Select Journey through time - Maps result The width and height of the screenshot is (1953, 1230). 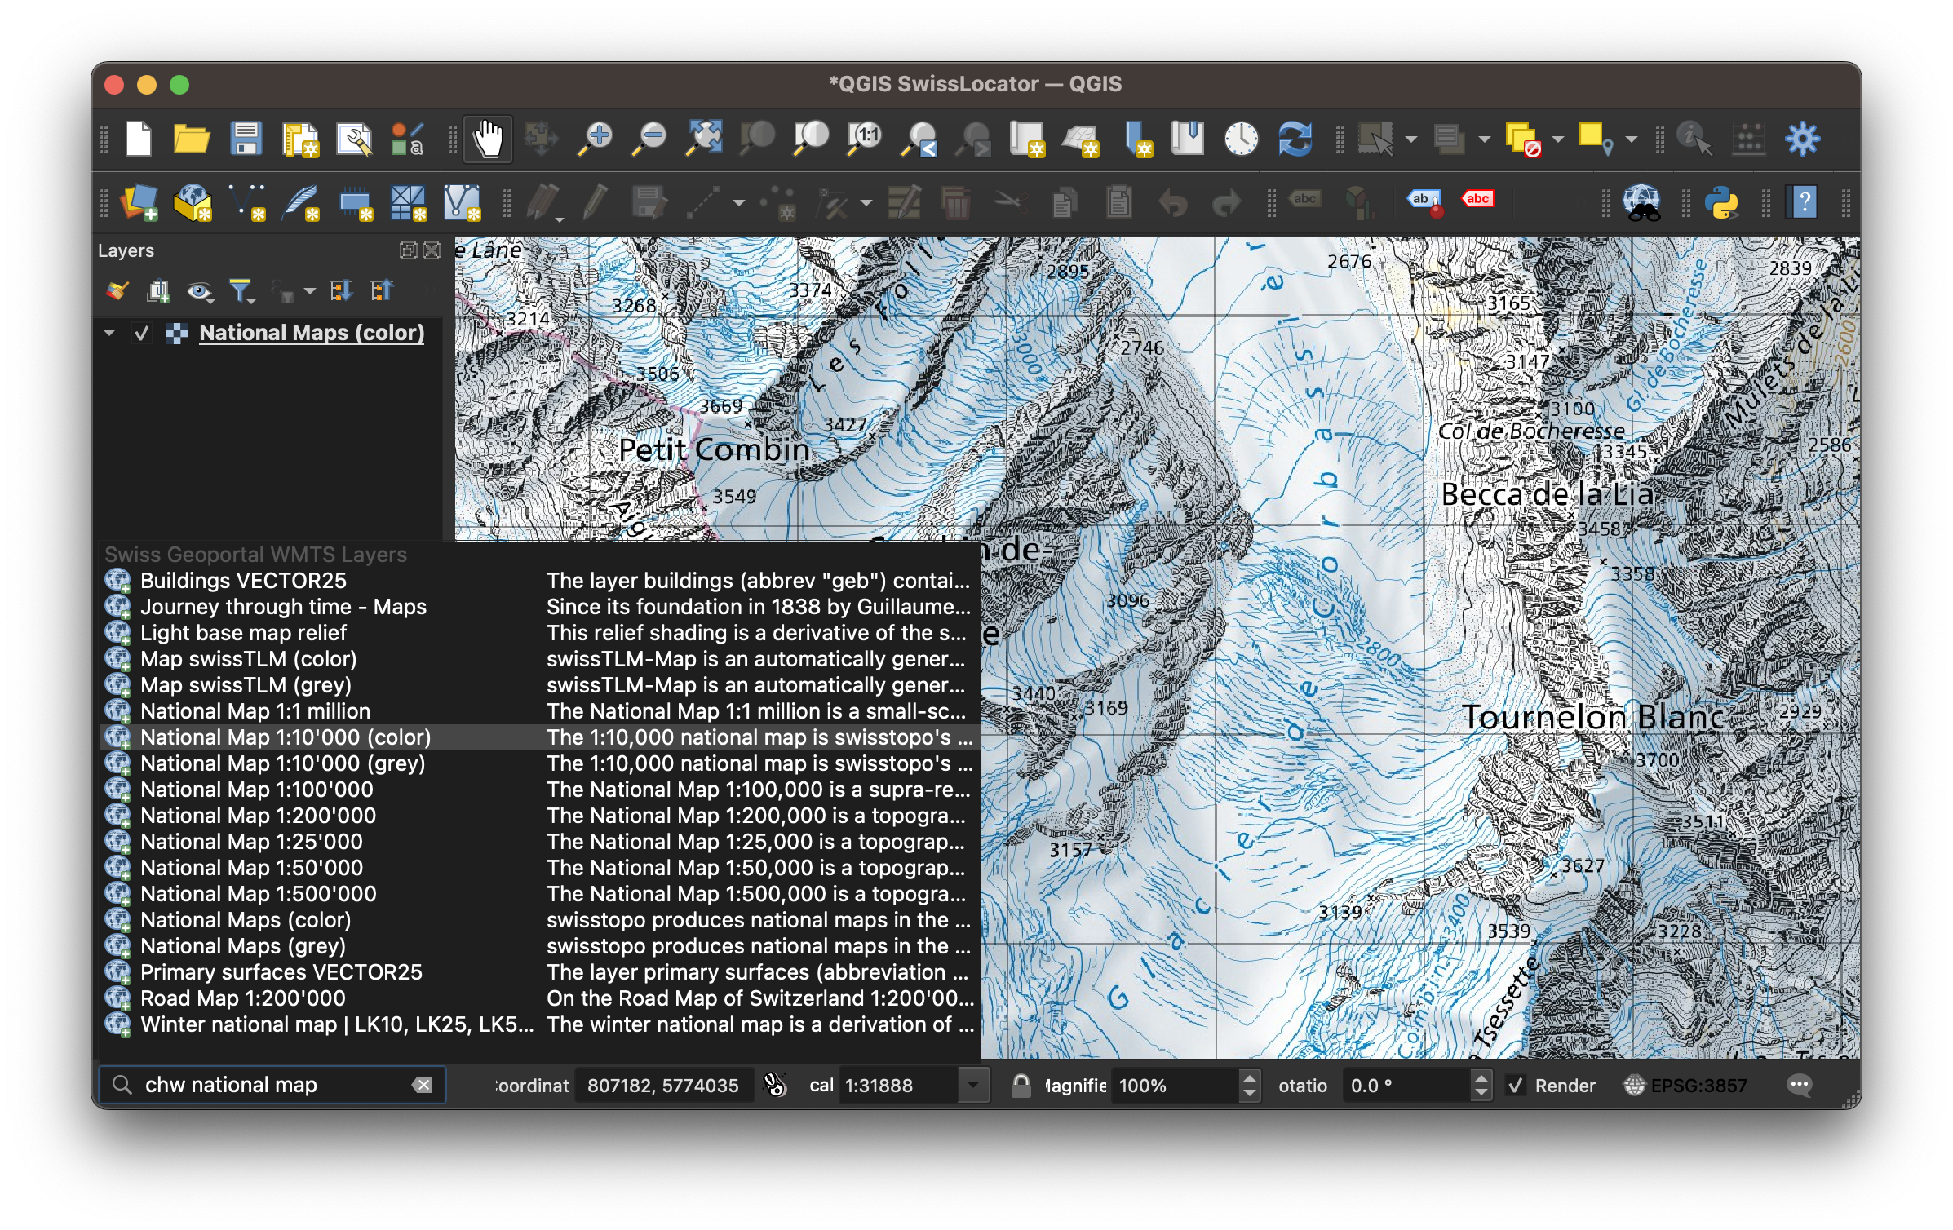[540, 607]
